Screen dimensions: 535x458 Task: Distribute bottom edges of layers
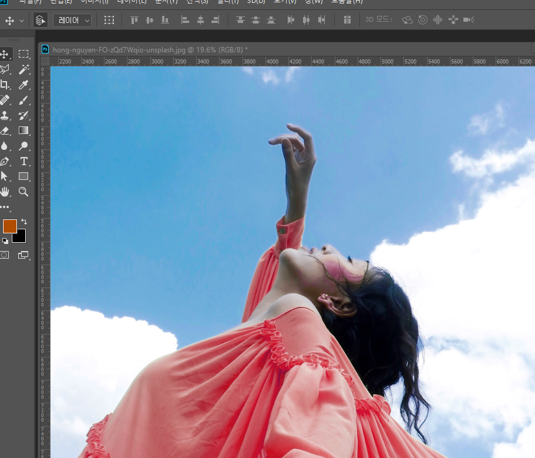(271, 20)
